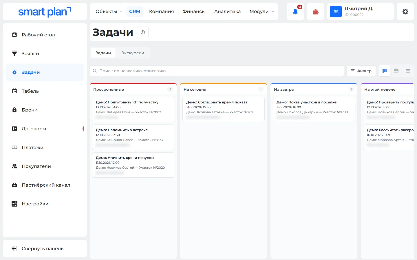This screenshot has height=260, width=417.
Task: Open the Дмитрий Д. profile name
Action: pyautogui.click(x=359, y=9)
